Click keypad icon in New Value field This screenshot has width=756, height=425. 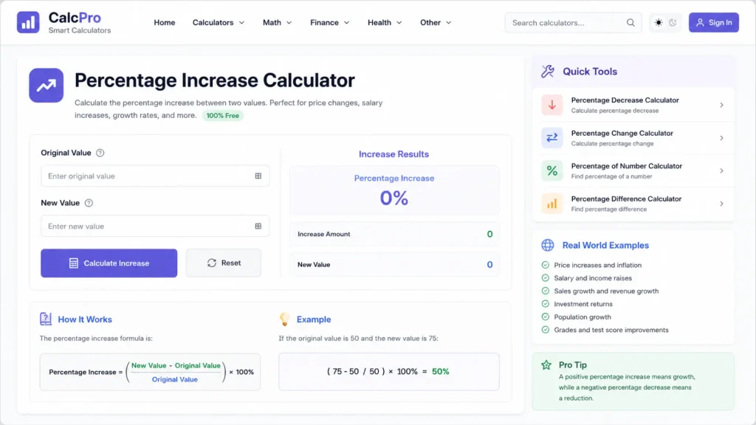[x=258, y=226]
